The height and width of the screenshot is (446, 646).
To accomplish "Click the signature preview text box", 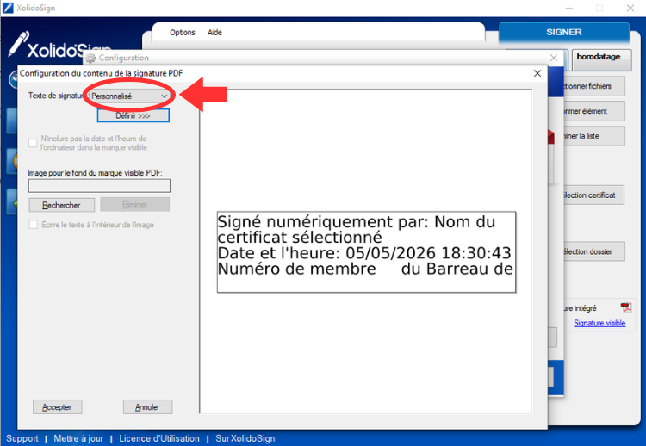I will (366, 252).
